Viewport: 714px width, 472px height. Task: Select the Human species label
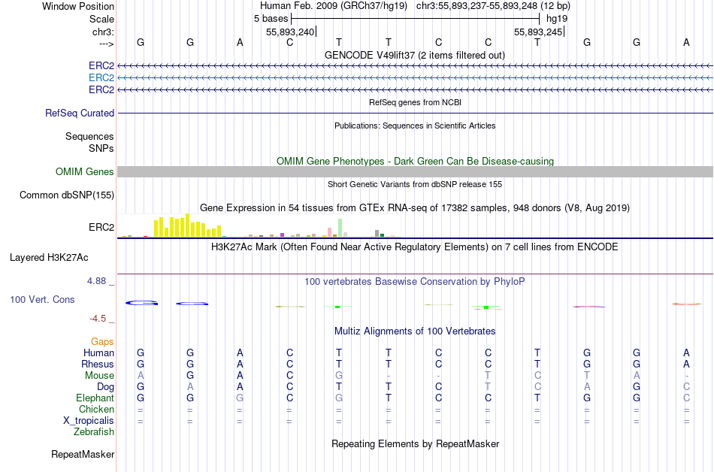(98, 352)
